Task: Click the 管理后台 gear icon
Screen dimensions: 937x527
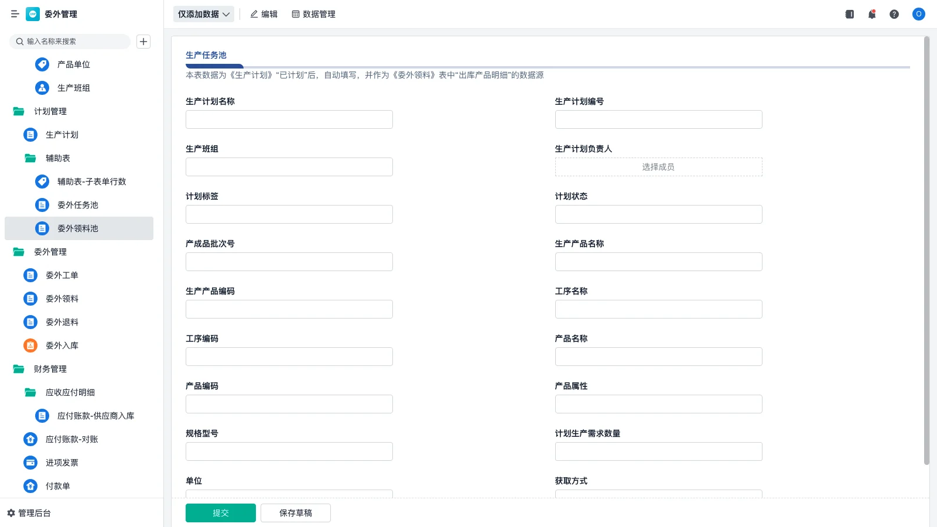Action: point(11,513)
